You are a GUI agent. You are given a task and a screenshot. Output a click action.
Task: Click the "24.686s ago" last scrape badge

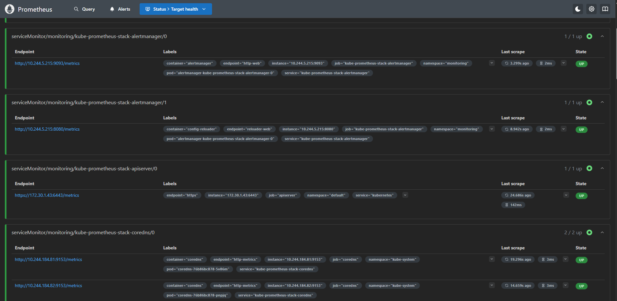pyautogui.click(x=518, y=195)
